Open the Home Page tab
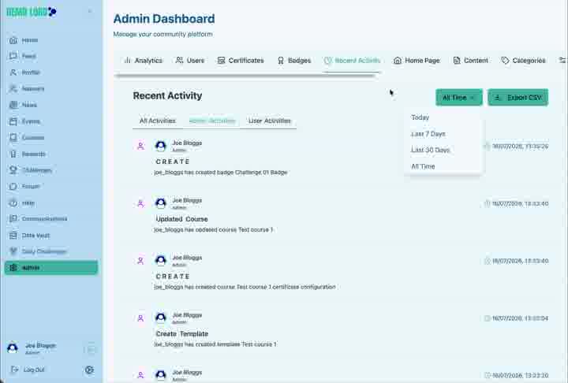The image size is (568, 383). click(x=417, y=61)
